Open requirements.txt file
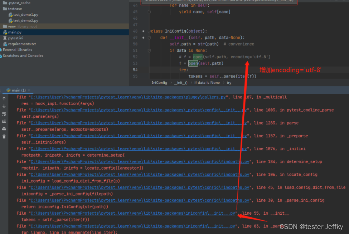 point(22,44)
